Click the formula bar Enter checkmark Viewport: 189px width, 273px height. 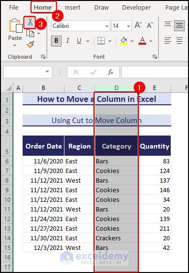[93, 72]
